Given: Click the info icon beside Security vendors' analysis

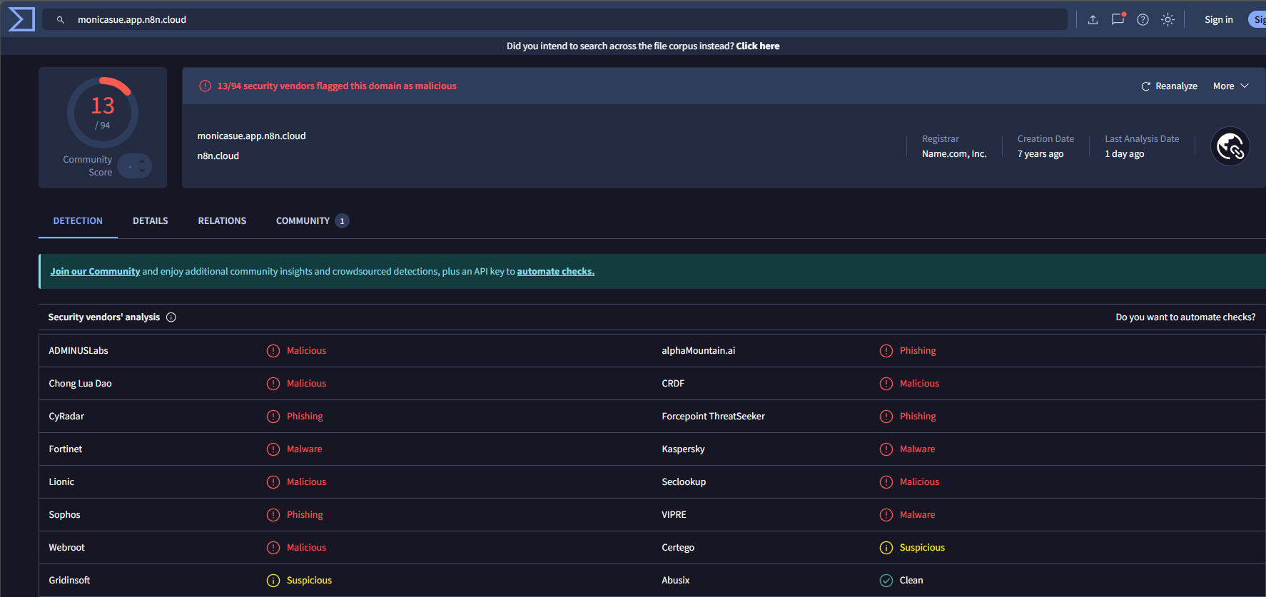Looking at the screenshot, I should click(171, 317).
